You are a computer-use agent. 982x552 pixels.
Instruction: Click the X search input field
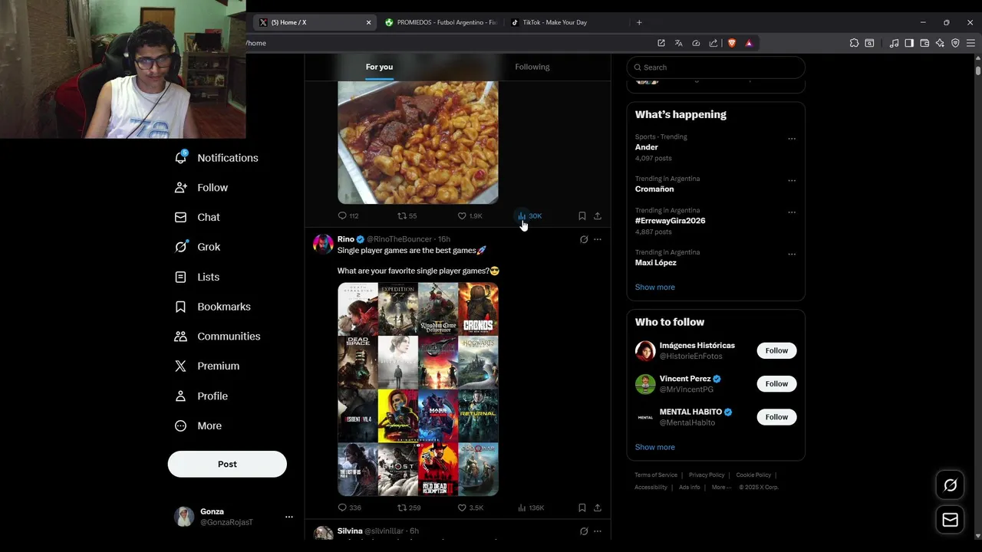click(716, 67)
